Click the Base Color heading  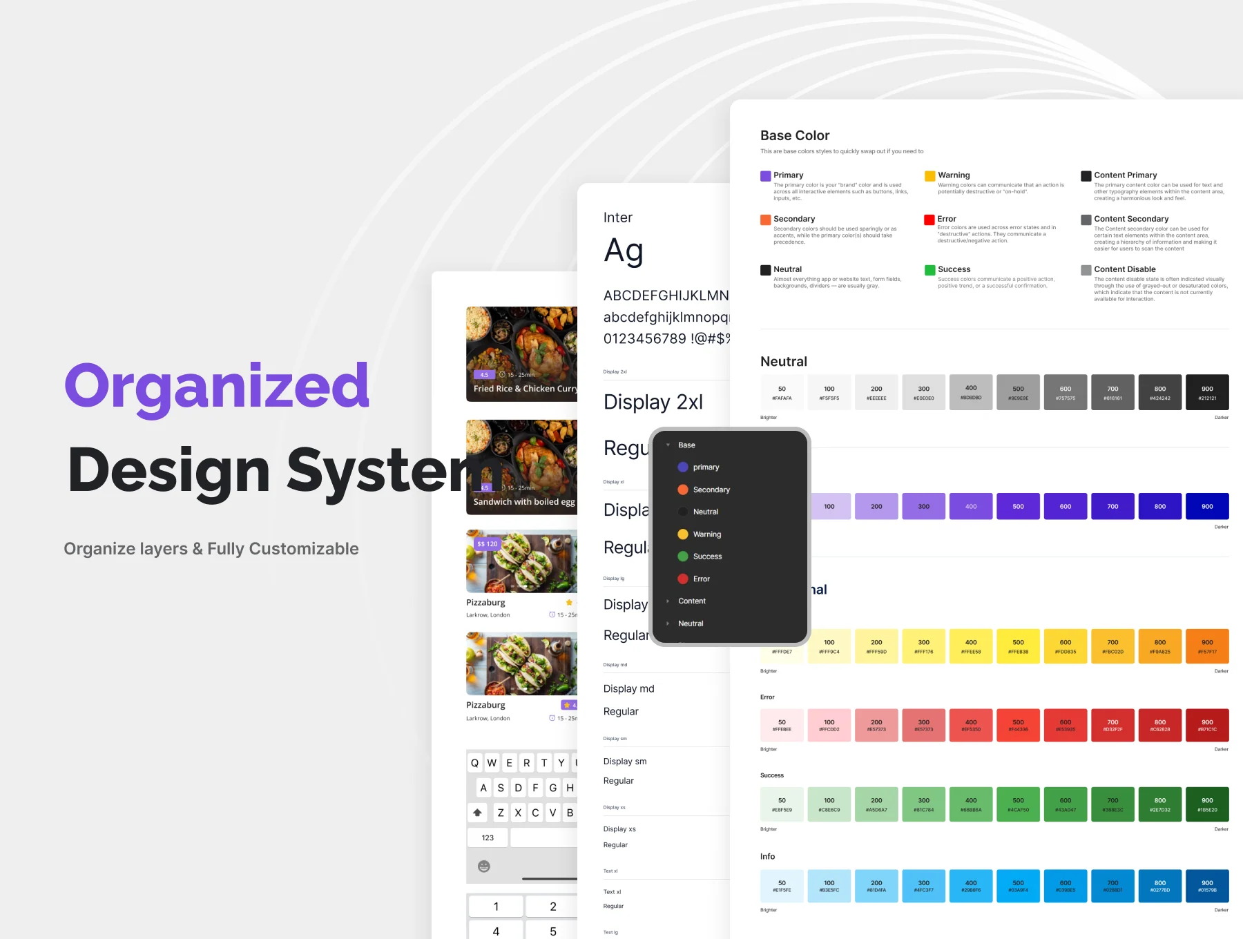click(795, 135)
